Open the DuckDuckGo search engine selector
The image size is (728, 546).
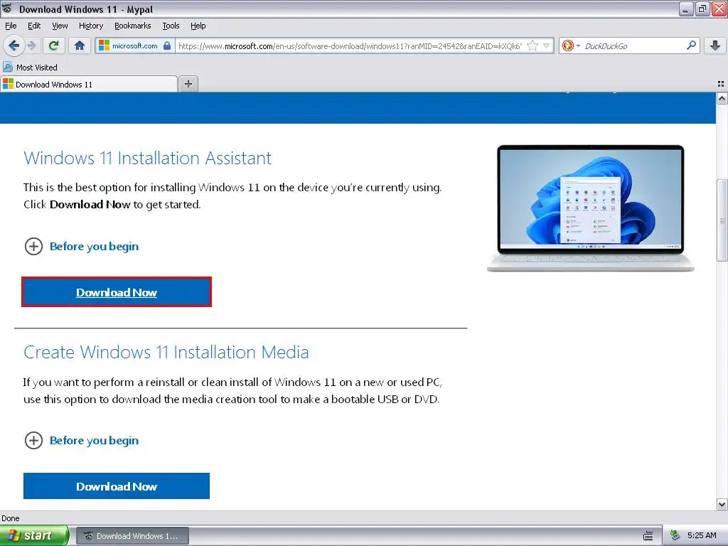tap(571, 45)
